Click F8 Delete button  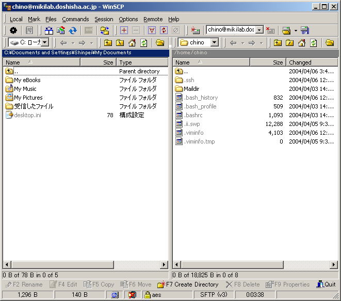242,284
